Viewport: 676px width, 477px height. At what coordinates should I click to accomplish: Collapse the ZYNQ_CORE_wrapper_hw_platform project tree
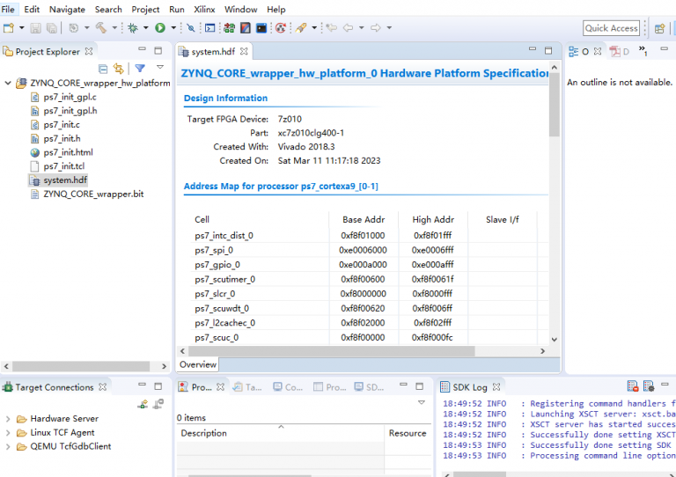(8, 83)
